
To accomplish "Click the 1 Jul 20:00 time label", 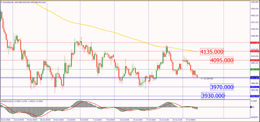I will (x=71, y=120).
